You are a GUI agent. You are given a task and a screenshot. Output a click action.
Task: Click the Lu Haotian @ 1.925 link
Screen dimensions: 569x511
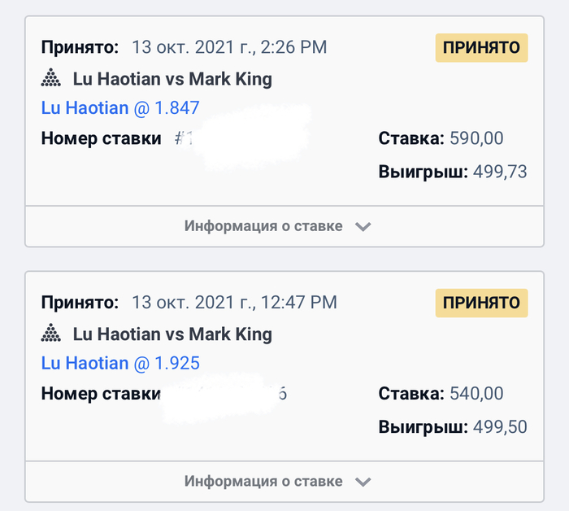pyautogui.click(x=120, y=363)
